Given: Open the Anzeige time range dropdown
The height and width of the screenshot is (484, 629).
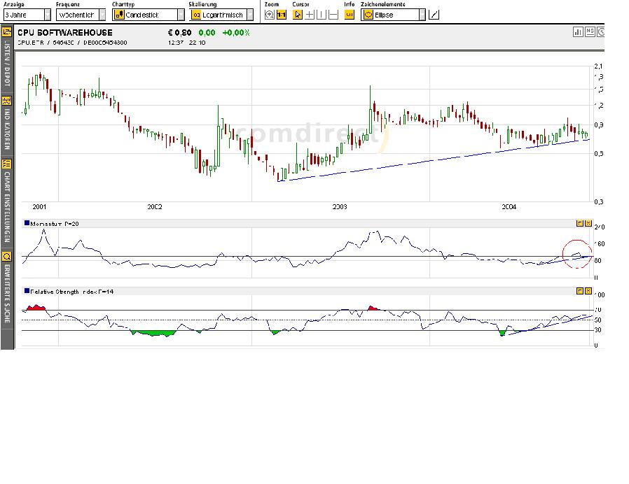Looking at the screenshot, I should click(x=27, y=15).
